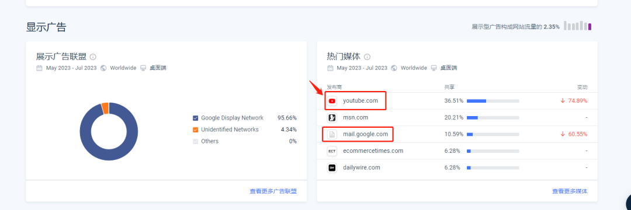
Task: Open 查看更多广告联盟 link
Action: point(273,191)
